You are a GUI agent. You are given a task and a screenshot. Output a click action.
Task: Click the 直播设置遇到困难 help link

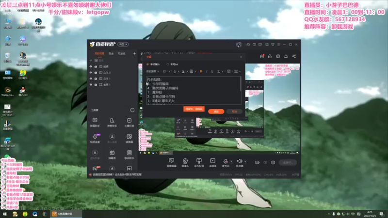coord(117,174)
